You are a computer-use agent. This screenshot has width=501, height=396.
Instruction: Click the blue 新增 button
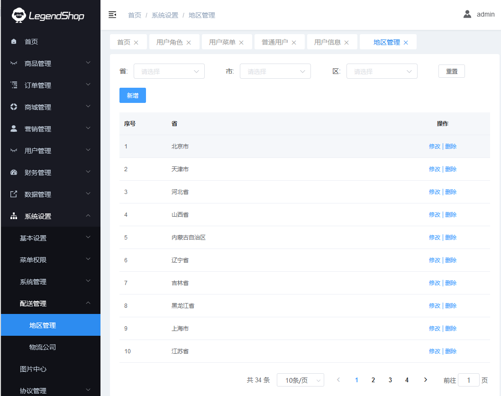(133, 95)
